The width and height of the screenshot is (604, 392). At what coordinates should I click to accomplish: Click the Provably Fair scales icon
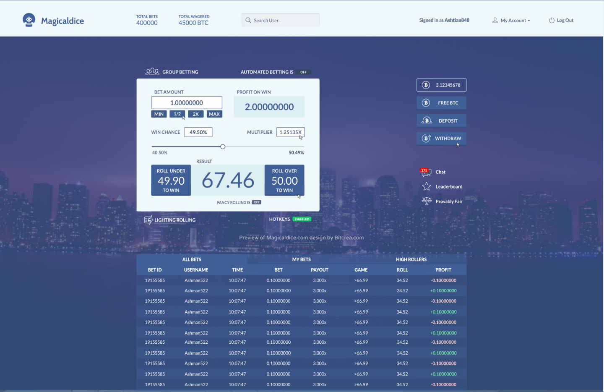point(427,201)
